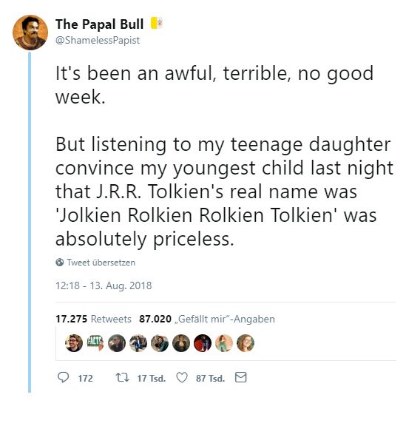Click the 87 Tsd. likes count
Viewport: 406px width, 426px height.
pyautogui.click(x=210, y=378)
